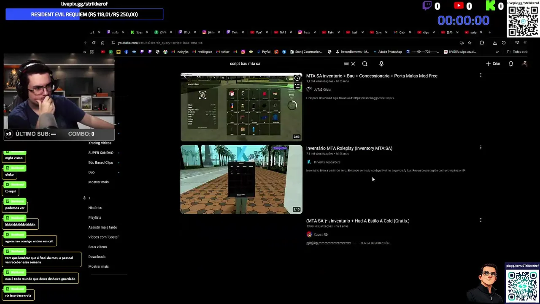Open Inventário MTA Roleplay video title

pyautogui.click(x=349, y=148)
